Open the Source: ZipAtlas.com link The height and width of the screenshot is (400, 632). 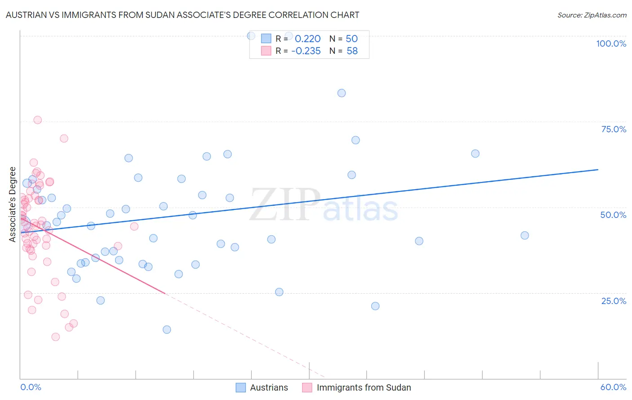592,15
